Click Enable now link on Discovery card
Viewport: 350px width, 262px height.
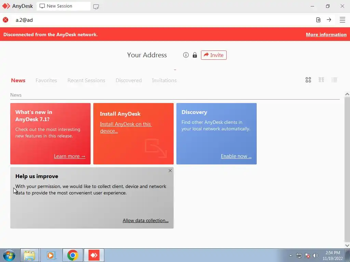tap(236, 156)
